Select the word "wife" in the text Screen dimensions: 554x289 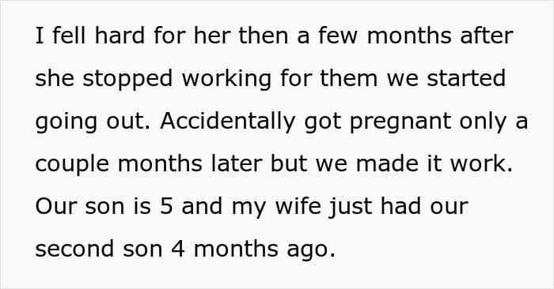298,206
